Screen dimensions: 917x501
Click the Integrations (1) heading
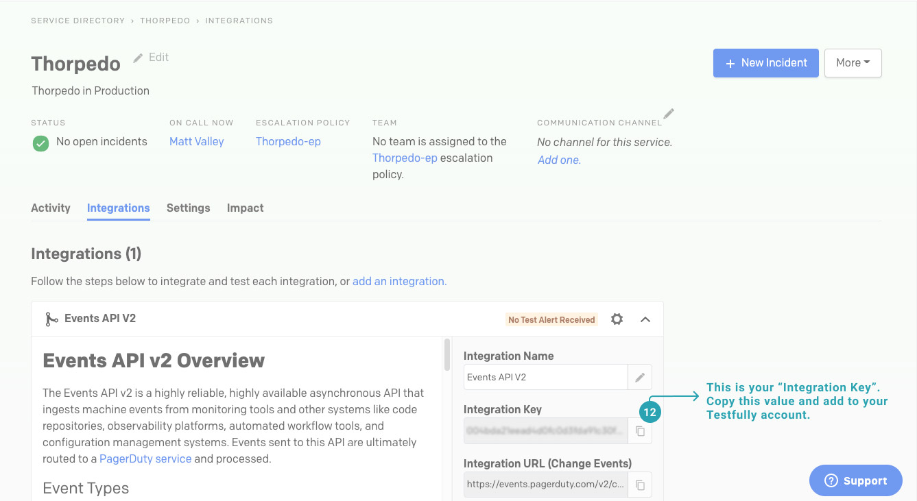pos(86,254)
